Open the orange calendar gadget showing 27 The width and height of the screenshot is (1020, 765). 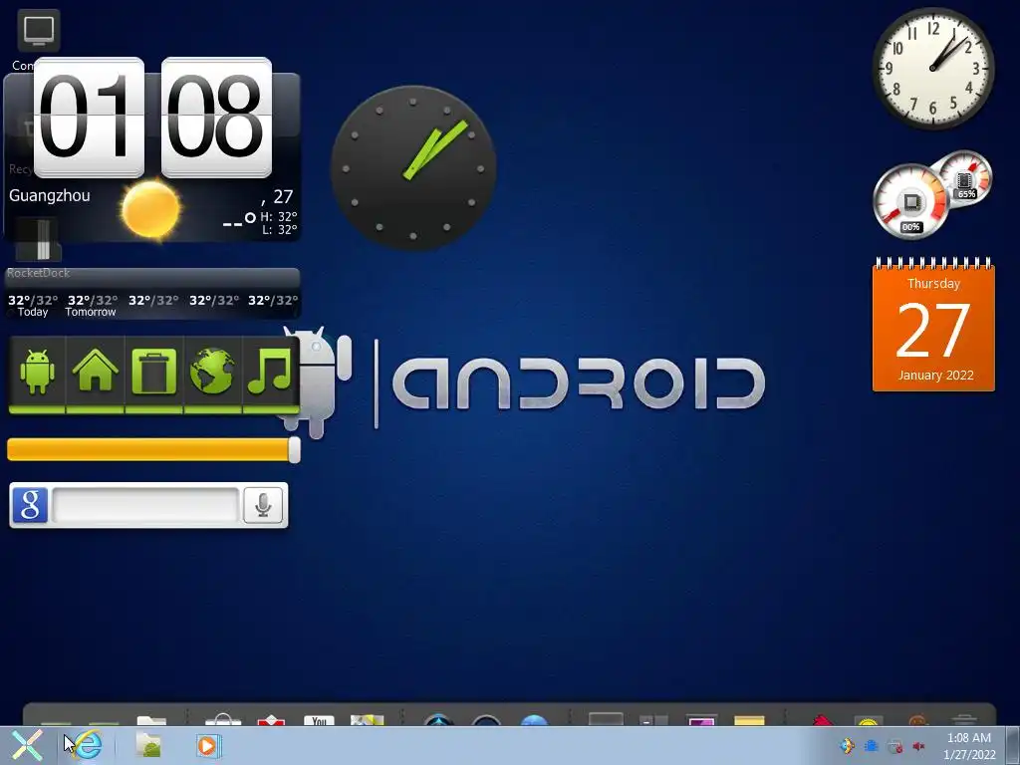pyautogui.click(x=933, y=324)
